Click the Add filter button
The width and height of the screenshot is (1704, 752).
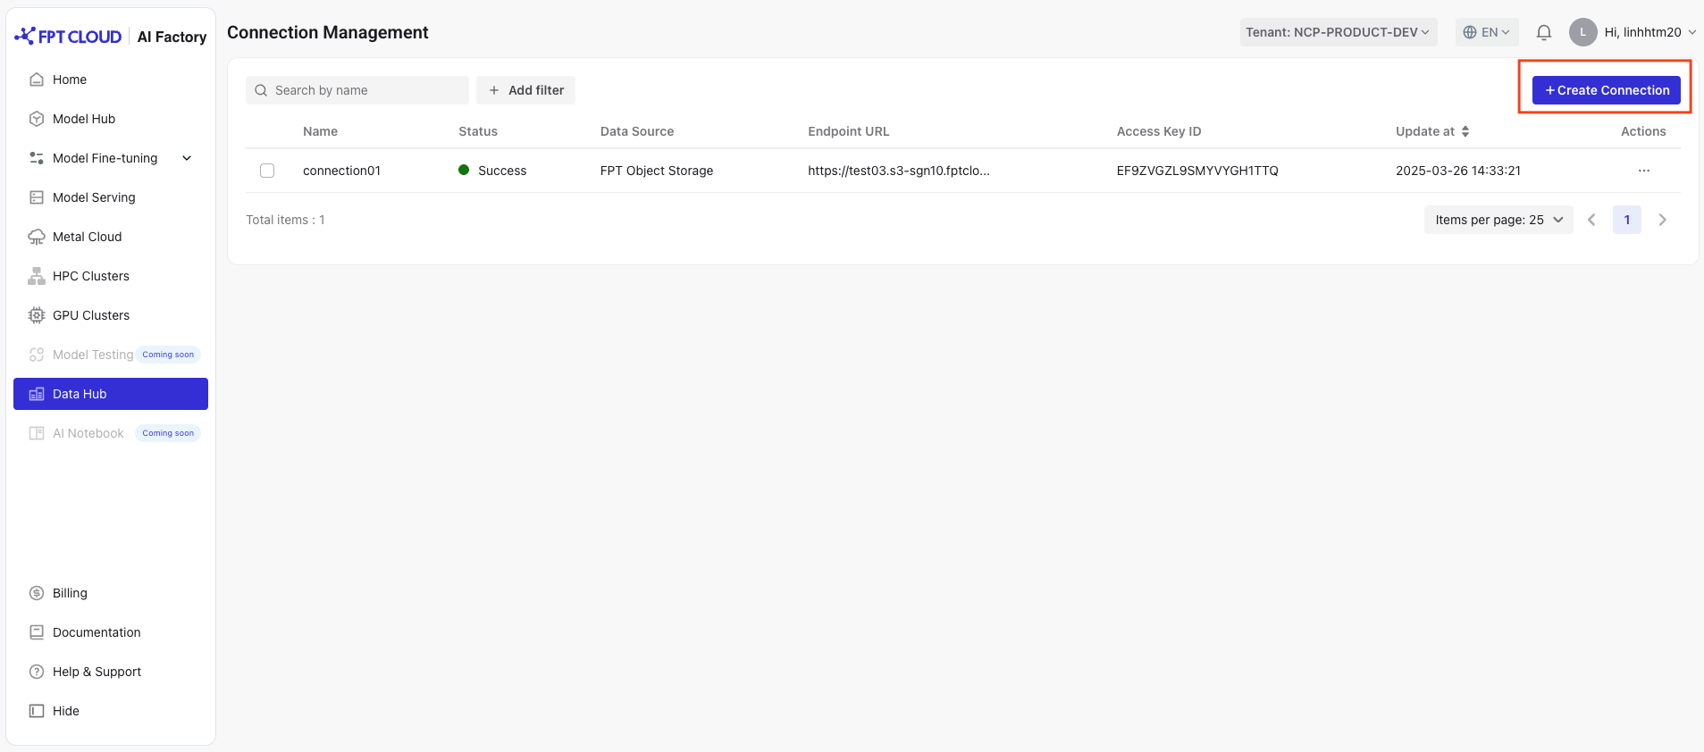[525, 90]
